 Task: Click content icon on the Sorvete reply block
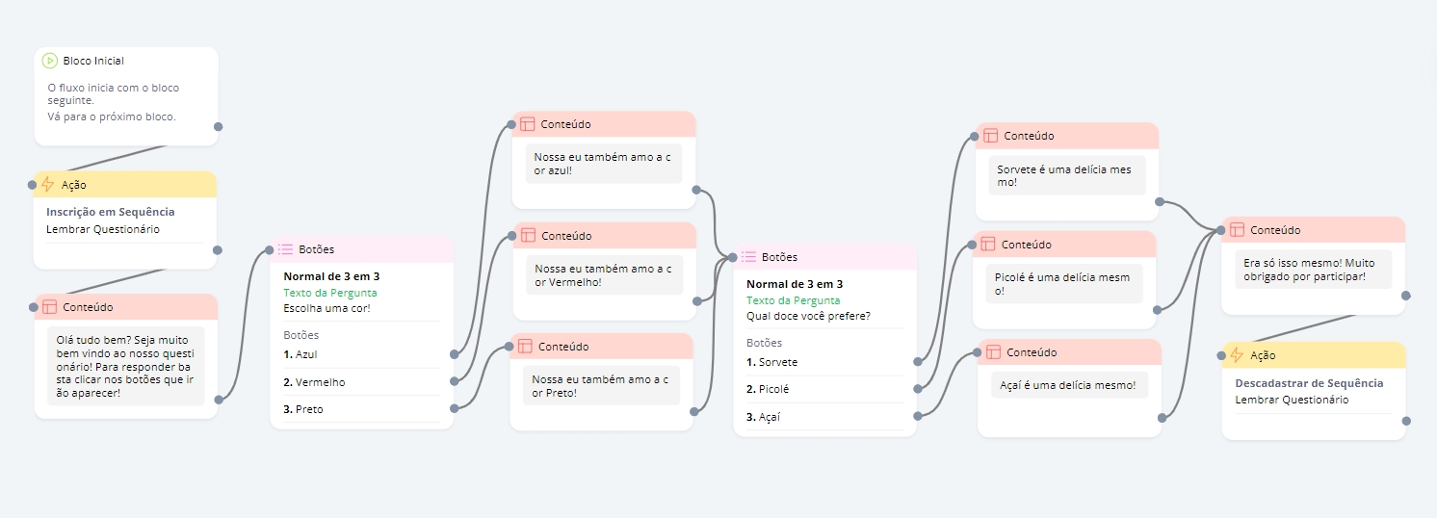(x=990, y=136)
